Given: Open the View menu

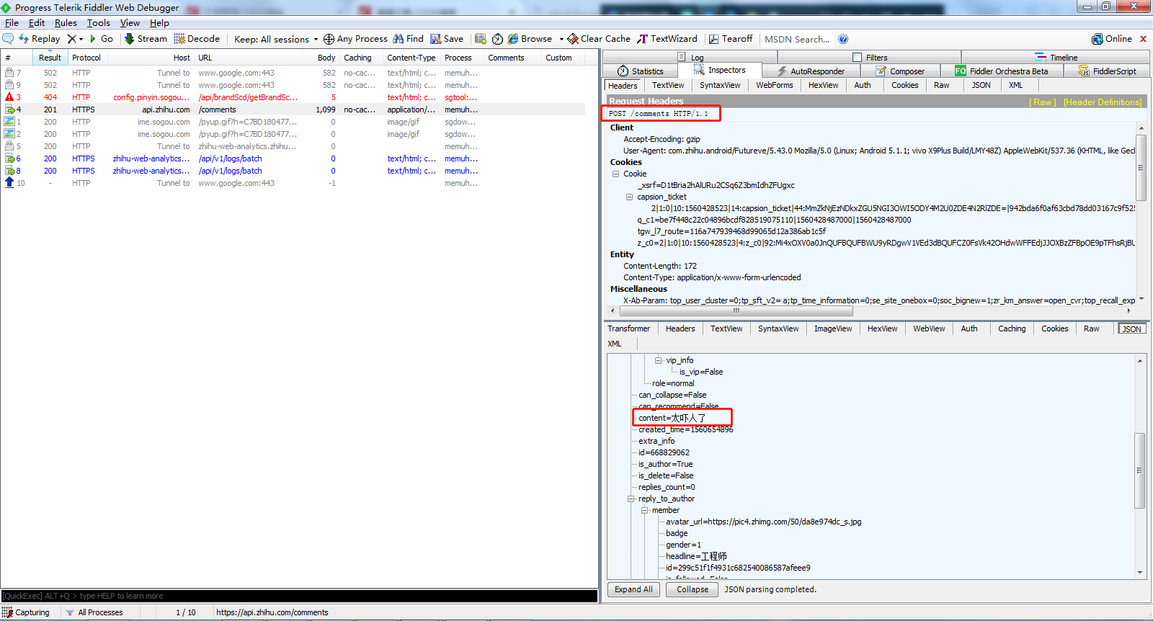Looking at the screenshot, I should pos(130,23).
